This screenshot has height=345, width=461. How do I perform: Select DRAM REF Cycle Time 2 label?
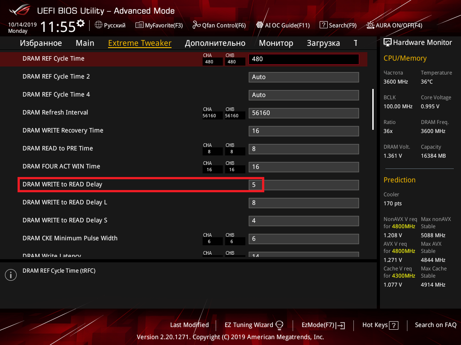(x=56, y=76)
